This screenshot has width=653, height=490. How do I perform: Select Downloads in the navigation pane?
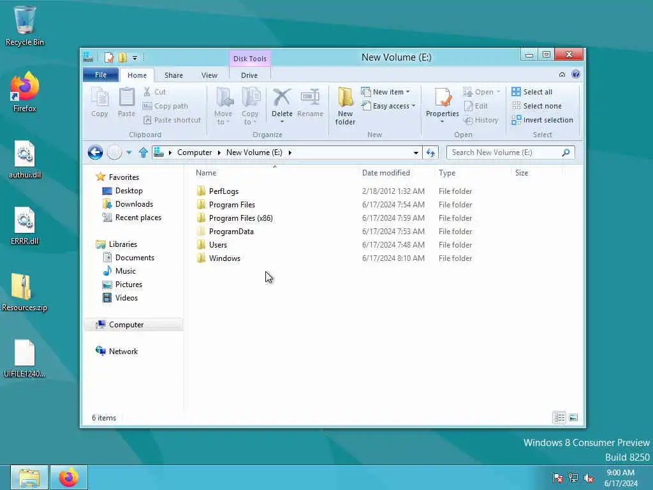(x=134, y=204)
